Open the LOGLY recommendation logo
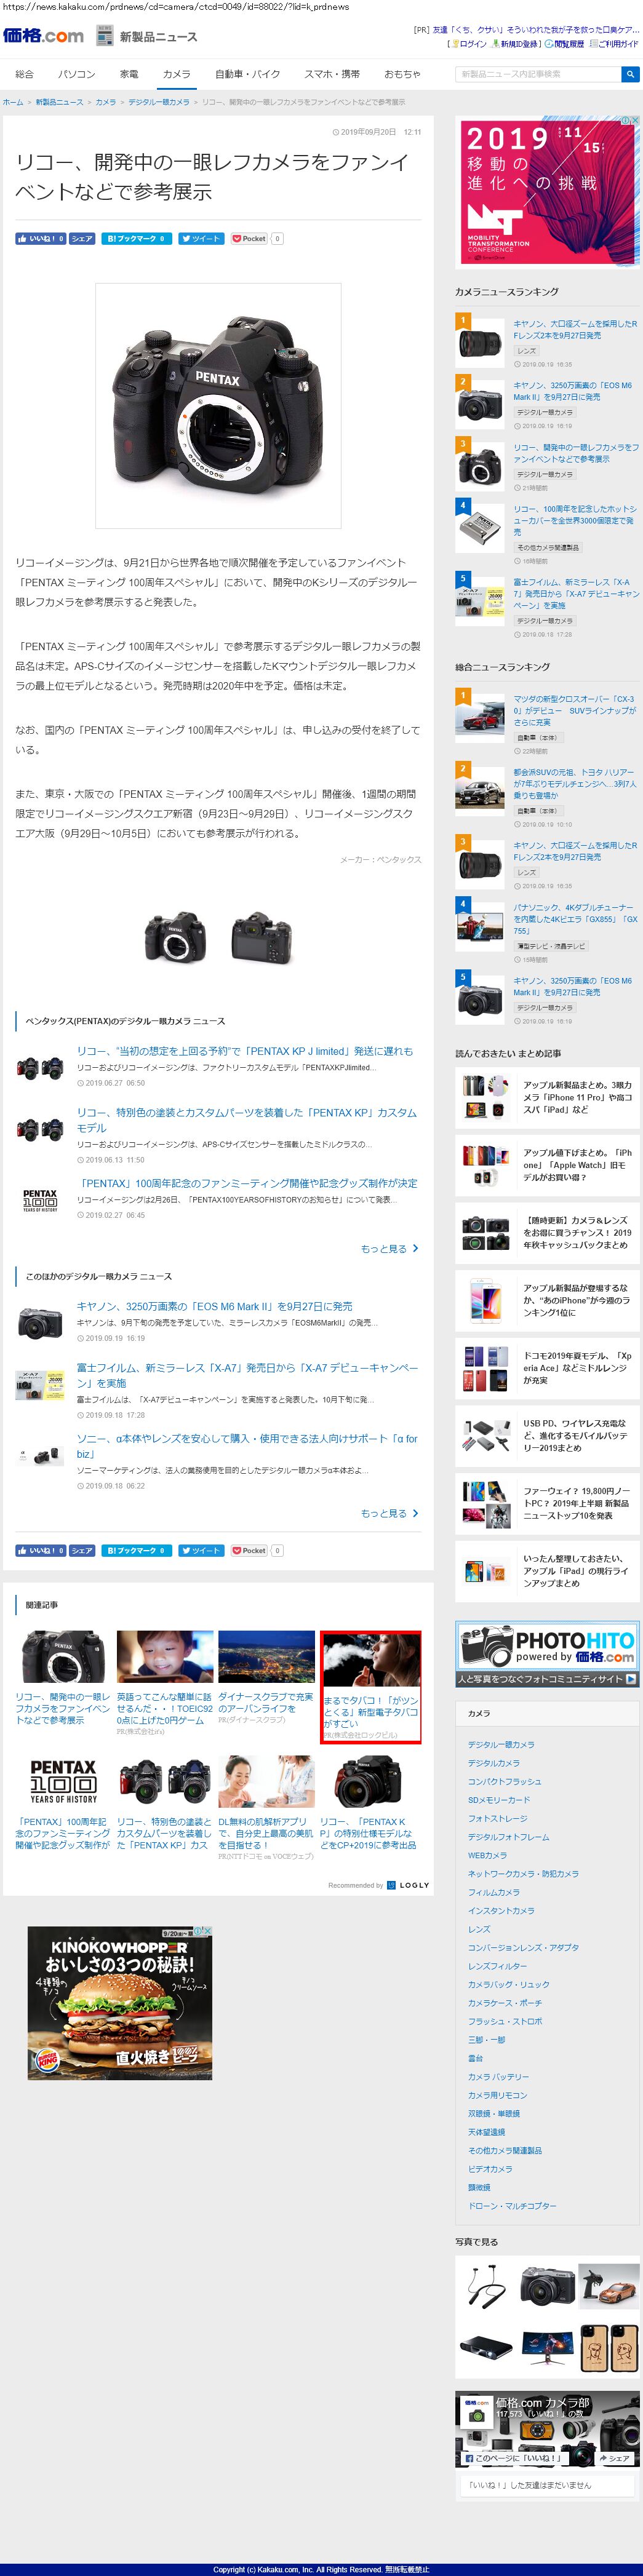Viewport: 643px width, 2576px height. (x=408, y=1885)
